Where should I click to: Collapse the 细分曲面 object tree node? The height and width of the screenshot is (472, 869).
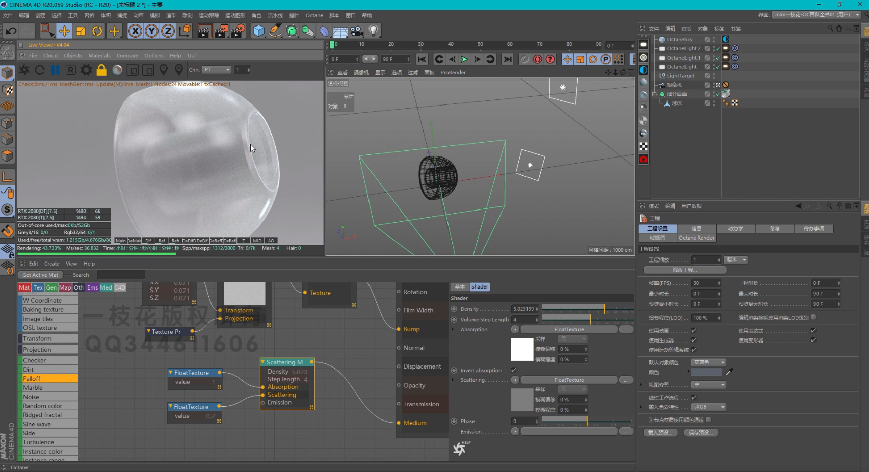point(654,94)
